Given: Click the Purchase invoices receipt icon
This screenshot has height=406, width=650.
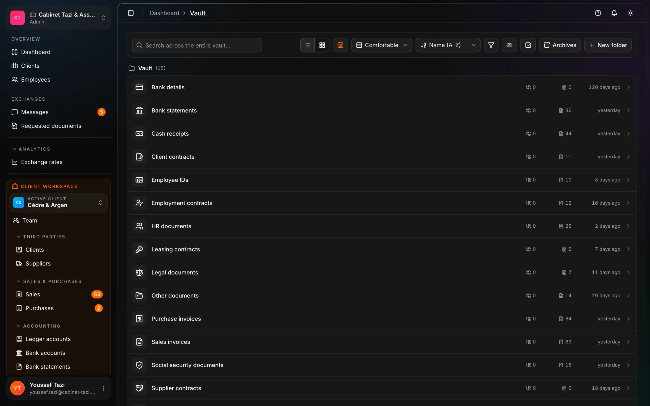Looking at the screenshot, I should (x=139, y=319).
